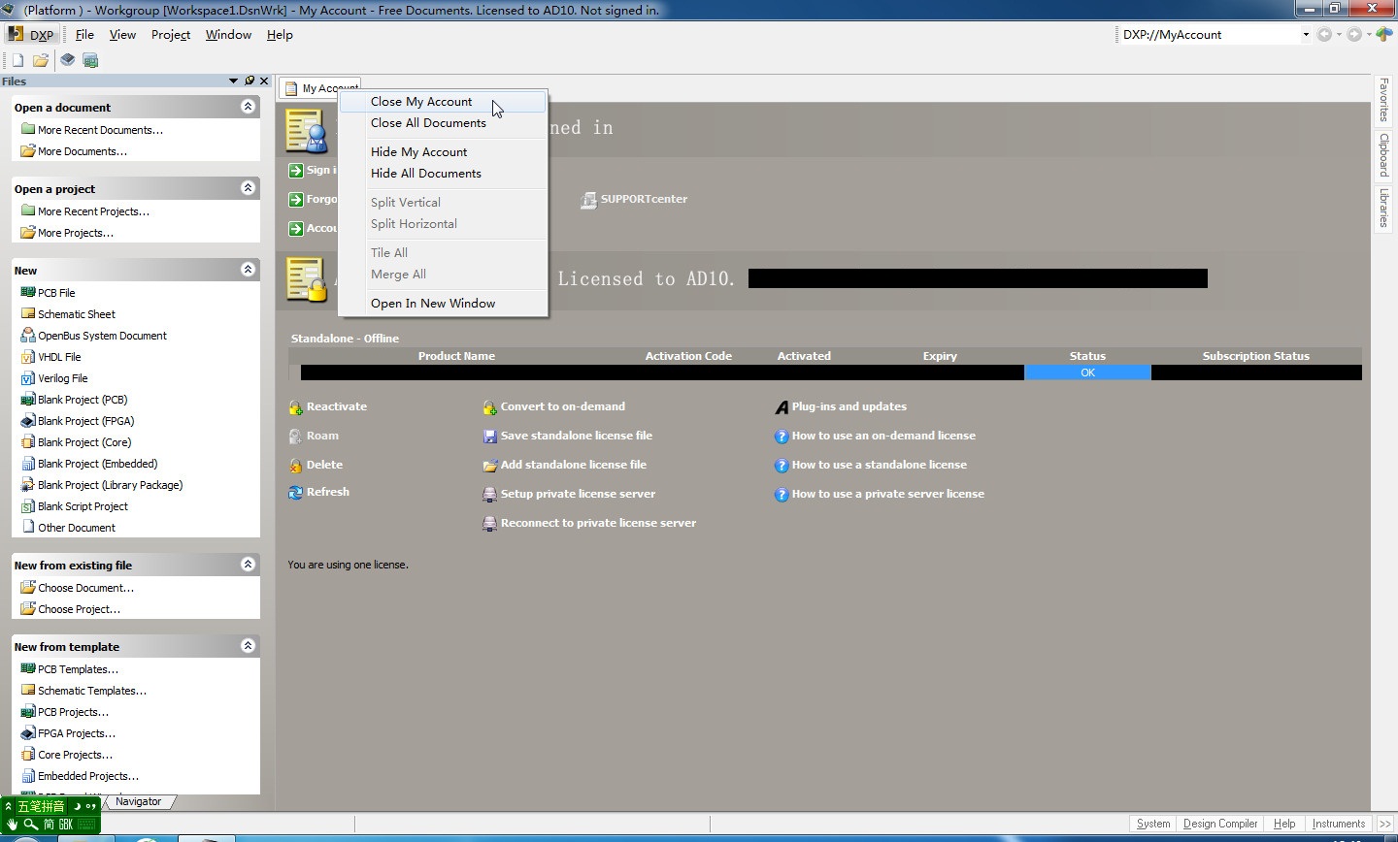Click Choose Project… item
This screenshot has height=842, width=1398.
tap(80, 609)
